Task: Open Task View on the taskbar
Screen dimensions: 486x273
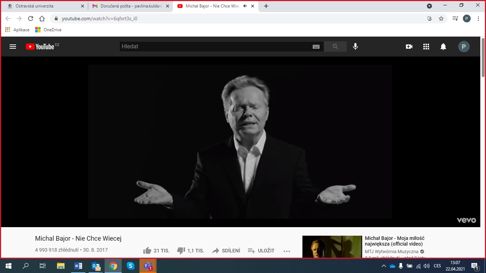Action: tap(43, 266)
